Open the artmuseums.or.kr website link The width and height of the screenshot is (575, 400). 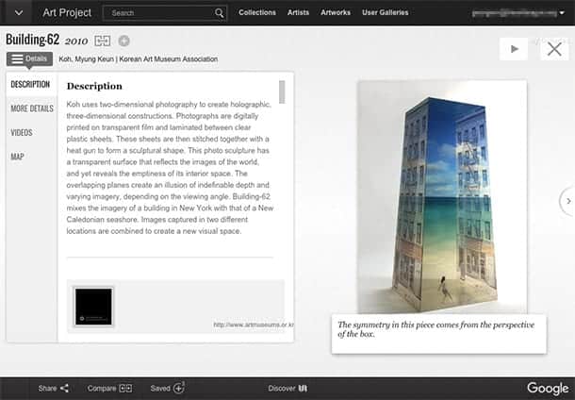click(254, 325)
